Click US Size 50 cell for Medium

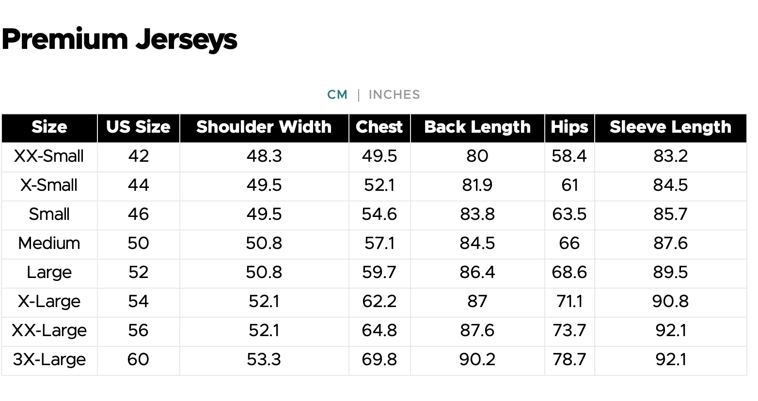(x=138, y=244)
